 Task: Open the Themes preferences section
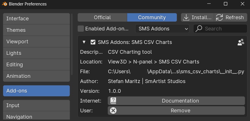[36, 30]
